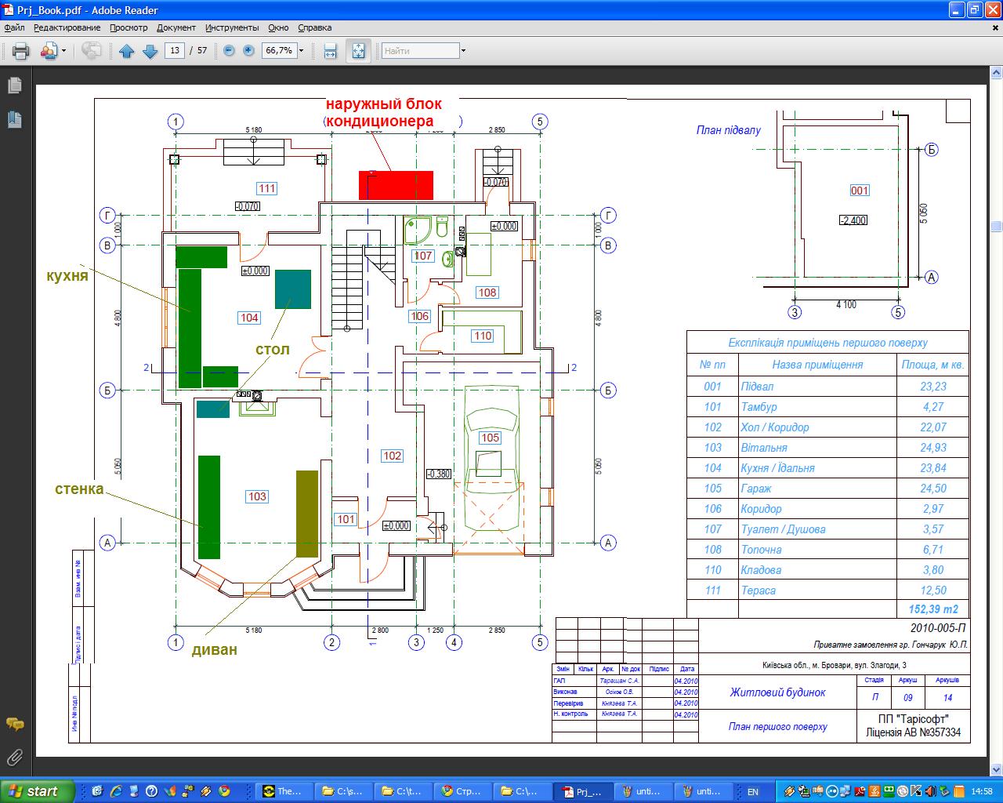Image resolution: width=1003 pixels, height=803 pixels.
Task: Switch to the Prj_ taskbar window button
Action: coord(585,791)
